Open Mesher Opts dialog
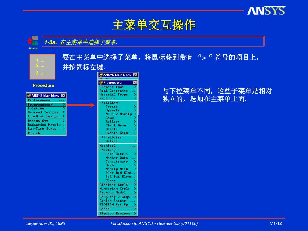308x231 pixels. tap(118, 158)
